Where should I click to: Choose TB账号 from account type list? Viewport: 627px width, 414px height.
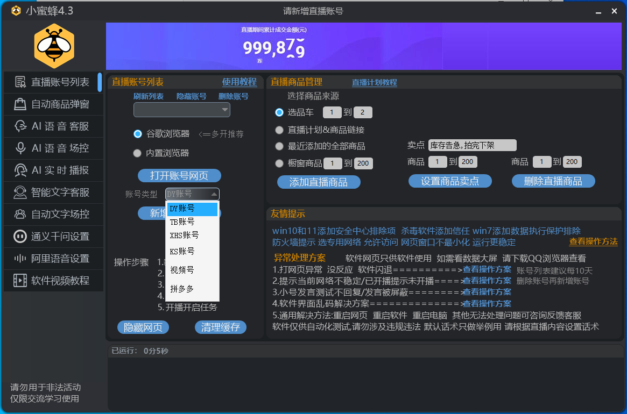coord(192,222)
